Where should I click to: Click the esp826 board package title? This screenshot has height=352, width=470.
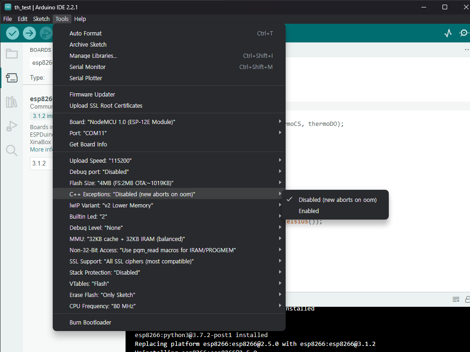coord(41,99)
